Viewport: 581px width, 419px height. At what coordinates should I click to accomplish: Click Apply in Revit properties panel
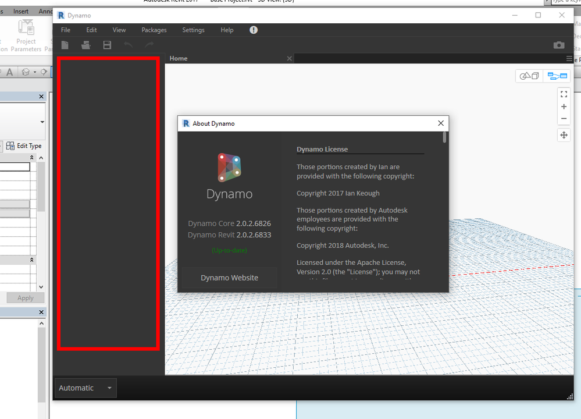tap(25, 298)
